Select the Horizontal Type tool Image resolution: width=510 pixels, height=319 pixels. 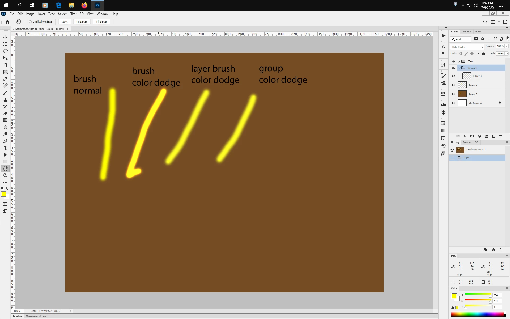pyautogui.click(x=5, y=148)
